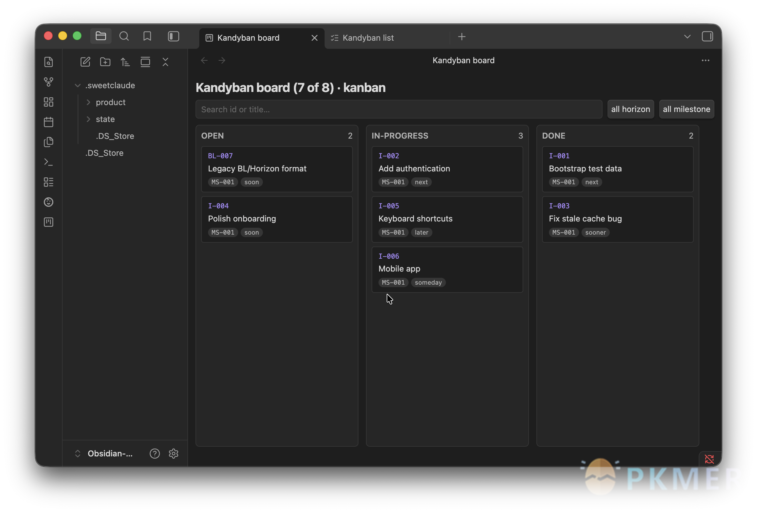The width and height of the screenshot is (757, 513).
Task: Select nested .DS_Store file under .sweetclaude
Action: (115, 136)
